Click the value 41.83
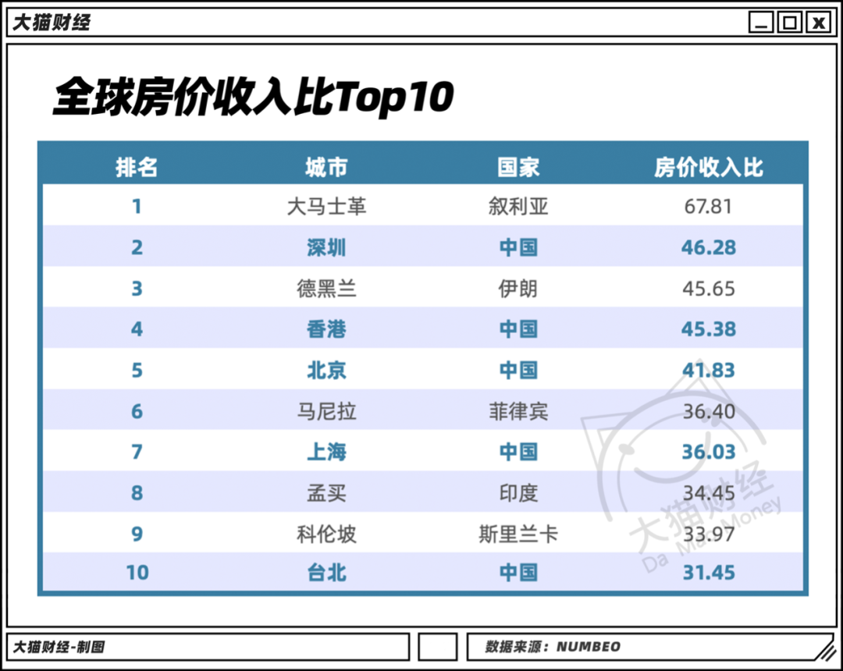Image resolution: width=843 pixels, height=671 pixels. coord(709,370)
